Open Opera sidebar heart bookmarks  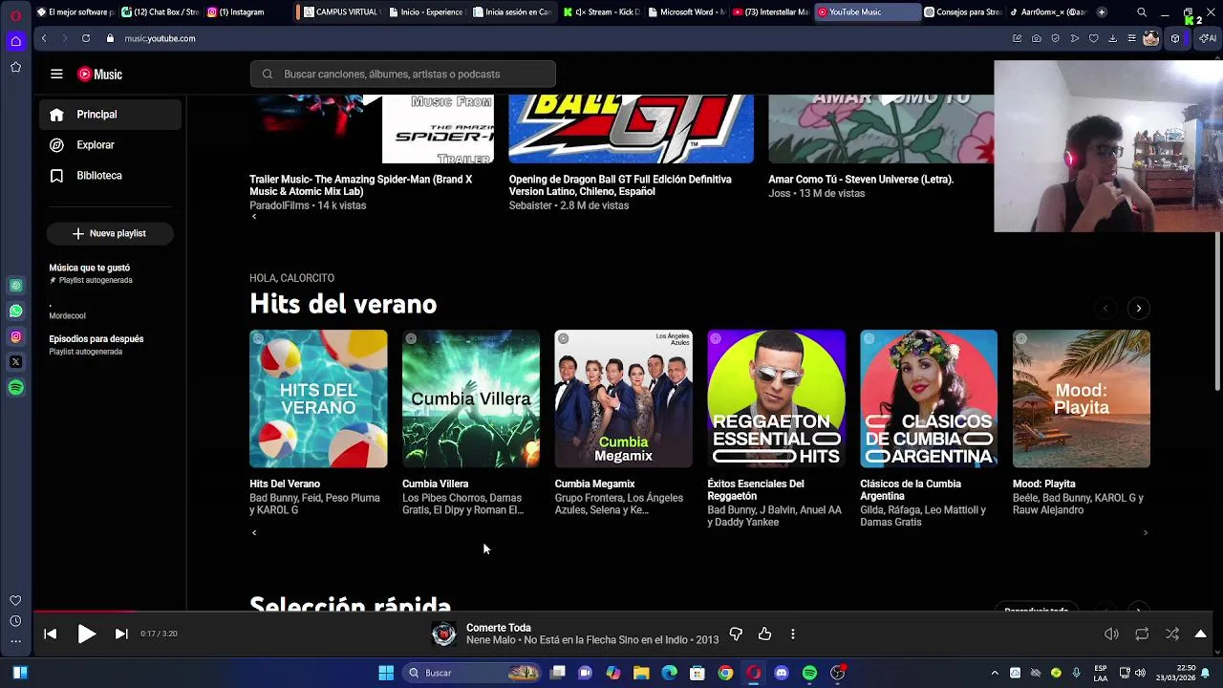click(x=15, y=601)
